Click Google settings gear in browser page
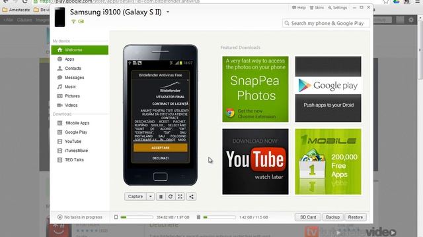 pyautogui.click(x=411, y=20)
